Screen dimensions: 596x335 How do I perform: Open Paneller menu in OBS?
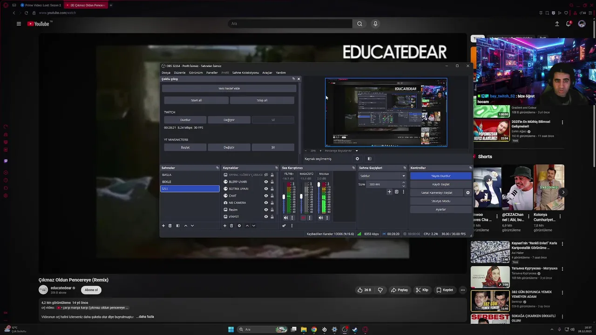212,73
